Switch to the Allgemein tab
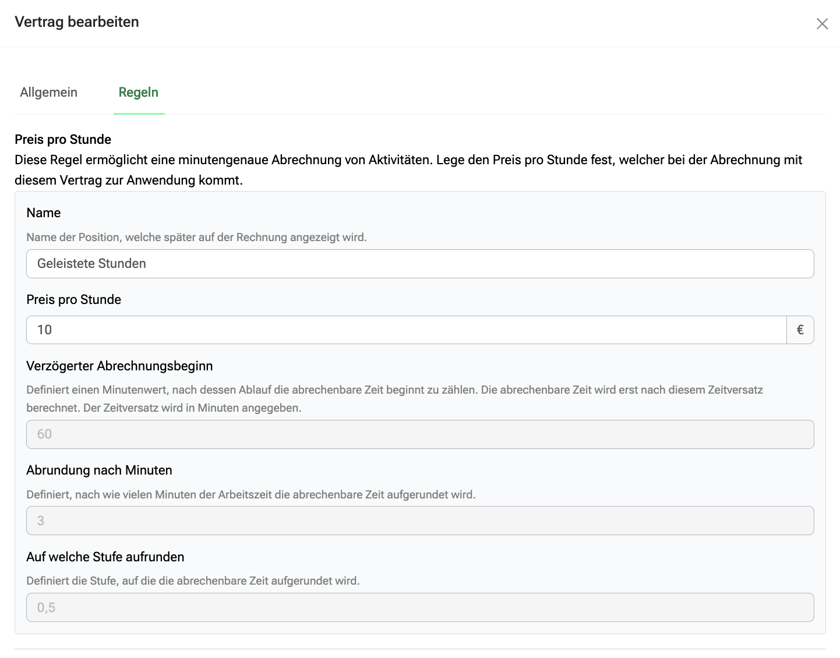This screenshot has width=840, height=658. [49, 93]
